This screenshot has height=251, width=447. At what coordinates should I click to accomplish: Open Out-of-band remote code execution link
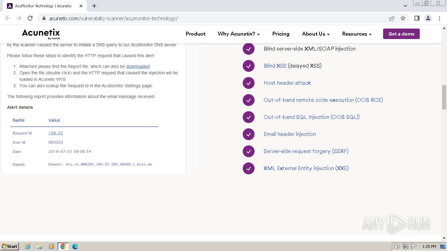tap(323, 100)
